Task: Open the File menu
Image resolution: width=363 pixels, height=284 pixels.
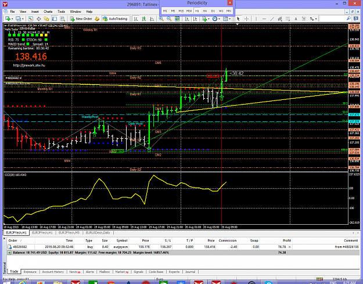Action: [12, 12]
